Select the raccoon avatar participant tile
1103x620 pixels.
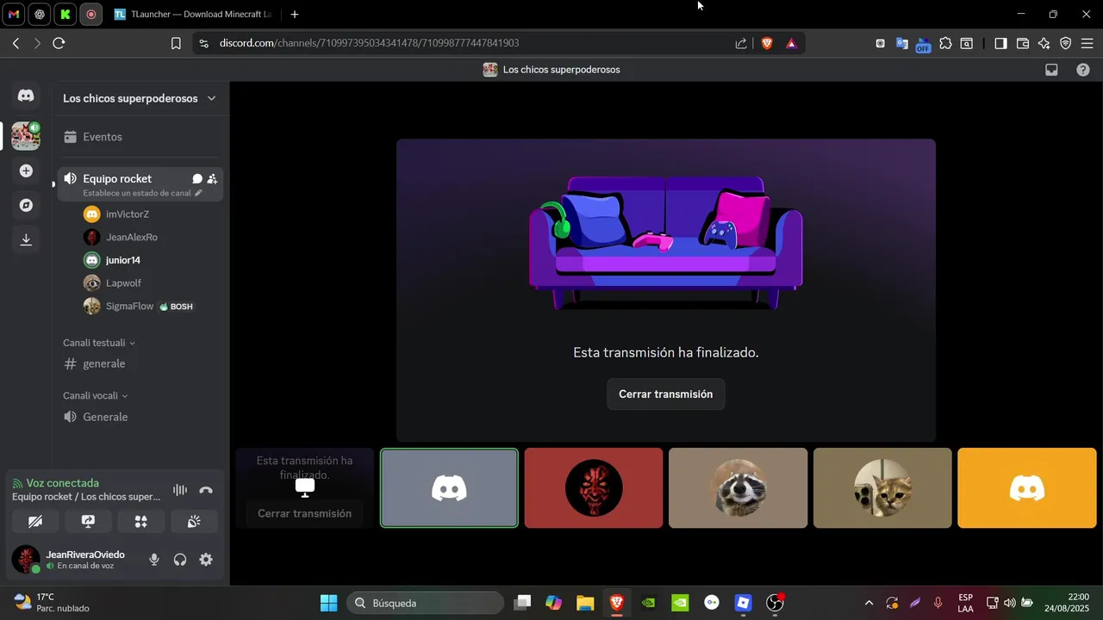tap(738, 488)
